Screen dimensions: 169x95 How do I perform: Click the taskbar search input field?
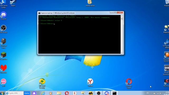tap(15, 93)
